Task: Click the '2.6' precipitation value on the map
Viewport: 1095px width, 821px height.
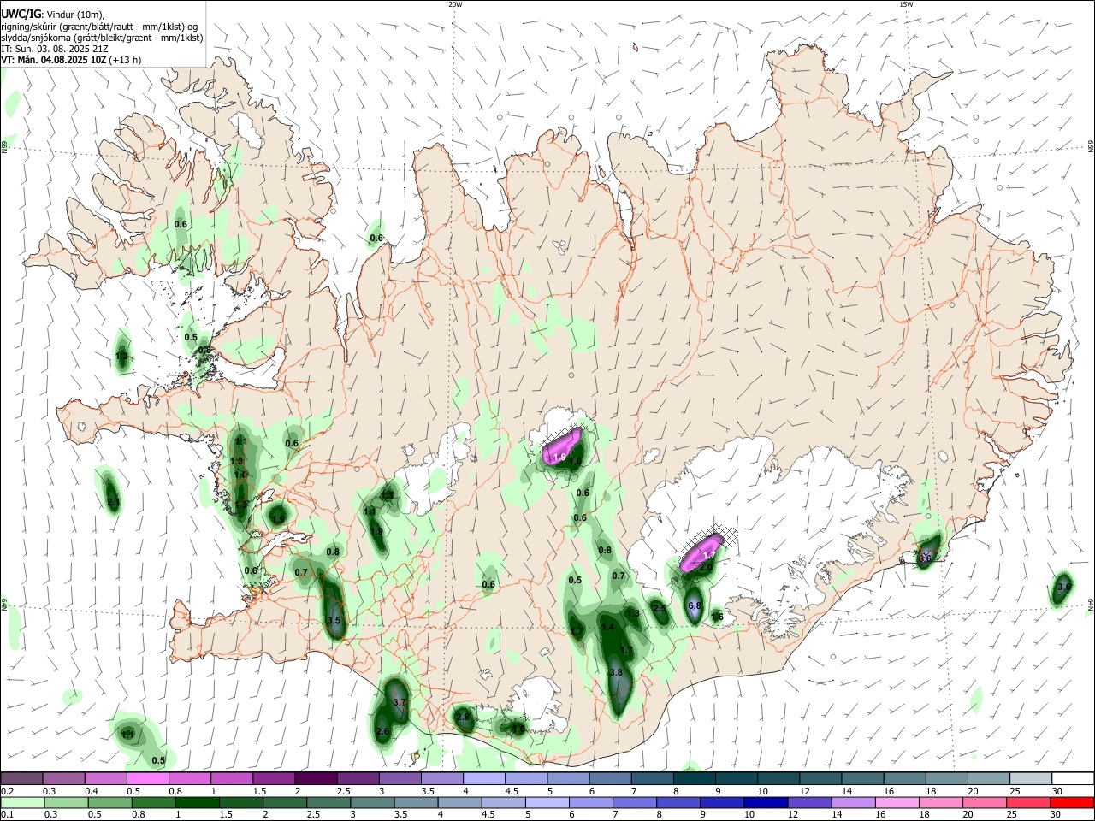Action: pos(382,731)
